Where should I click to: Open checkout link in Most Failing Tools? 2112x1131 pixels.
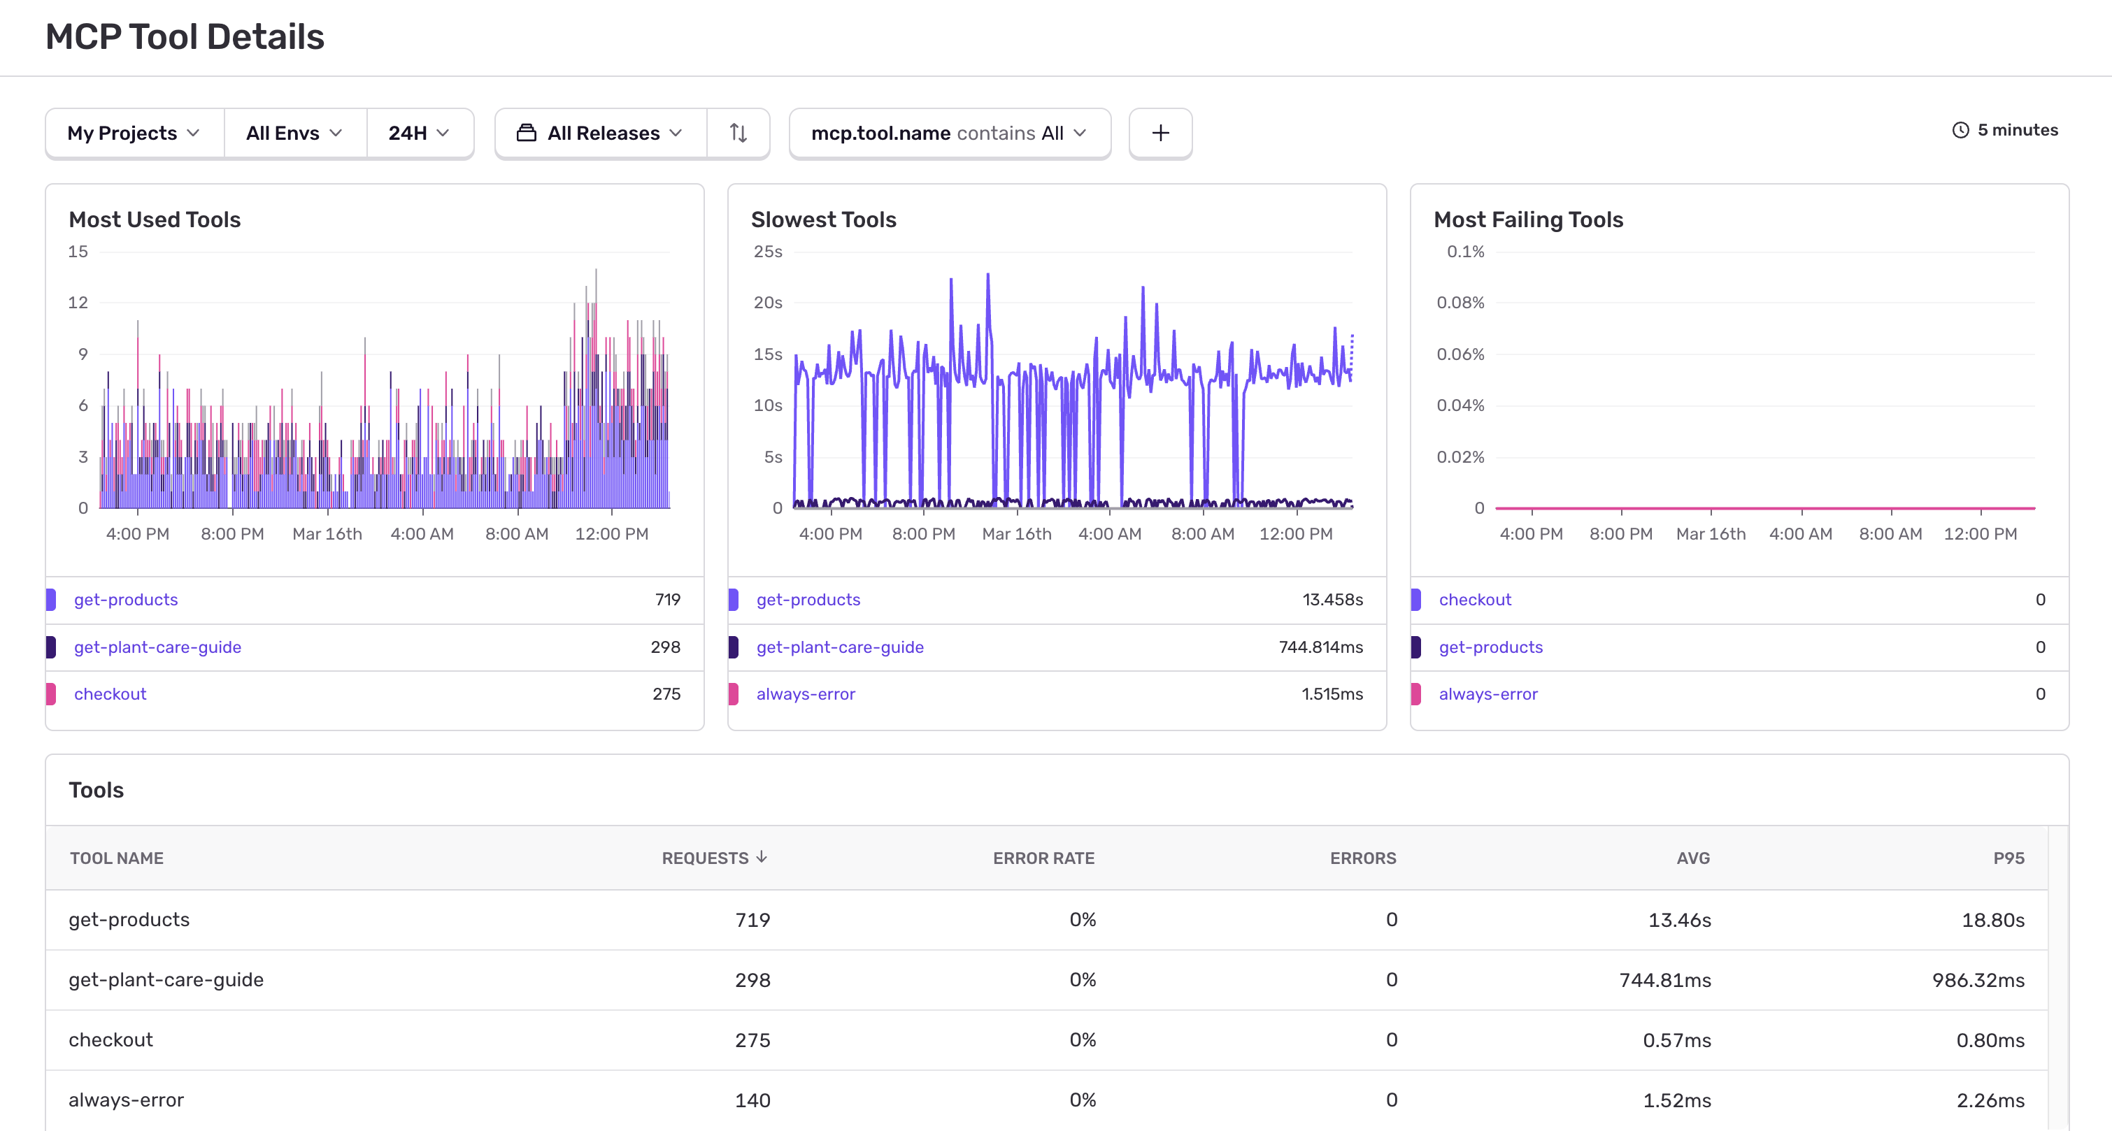1475,600
